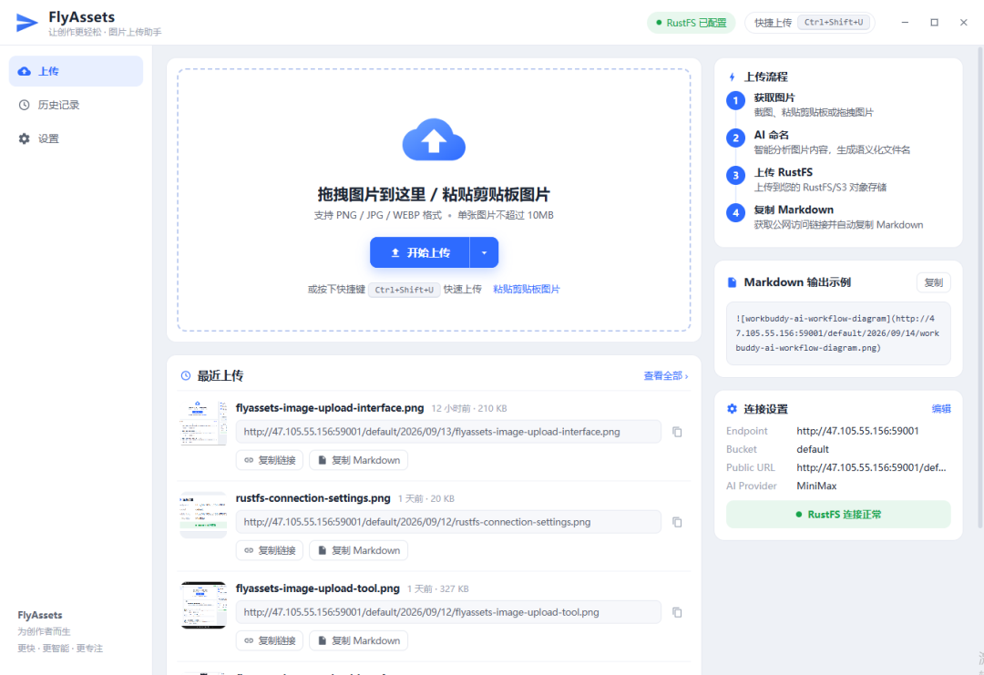Maximize the FlyAssets window

(x=935, y=23)
